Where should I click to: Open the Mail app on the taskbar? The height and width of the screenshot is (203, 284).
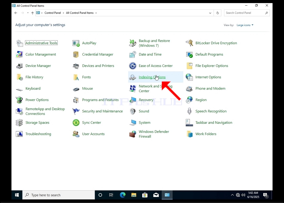tap(156, 195)
